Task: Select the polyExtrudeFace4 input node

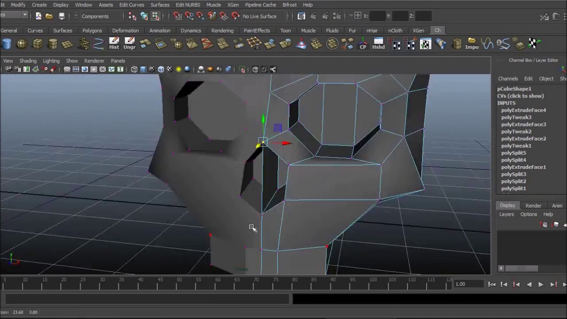Action: tap(524, 110)
